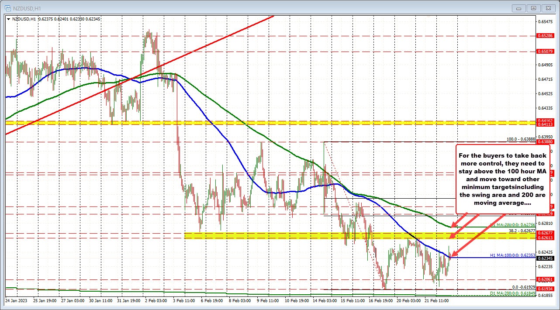Click the 100.0 - 0.63888 Fibonacci label
The image size is (560, 310).
[x=520, y=139]
